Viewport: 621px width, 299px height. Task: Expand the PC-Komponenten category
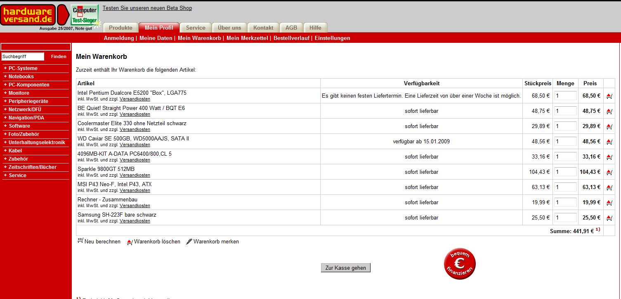29,85
